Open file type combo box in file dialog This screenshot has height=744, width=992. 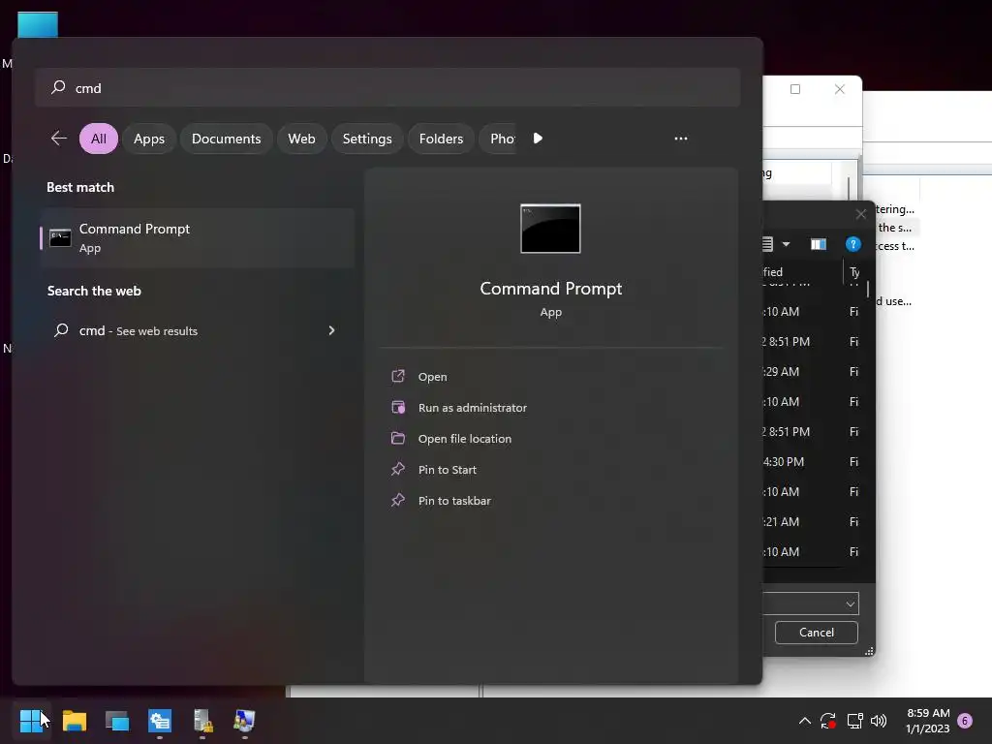tap(811, 604)
